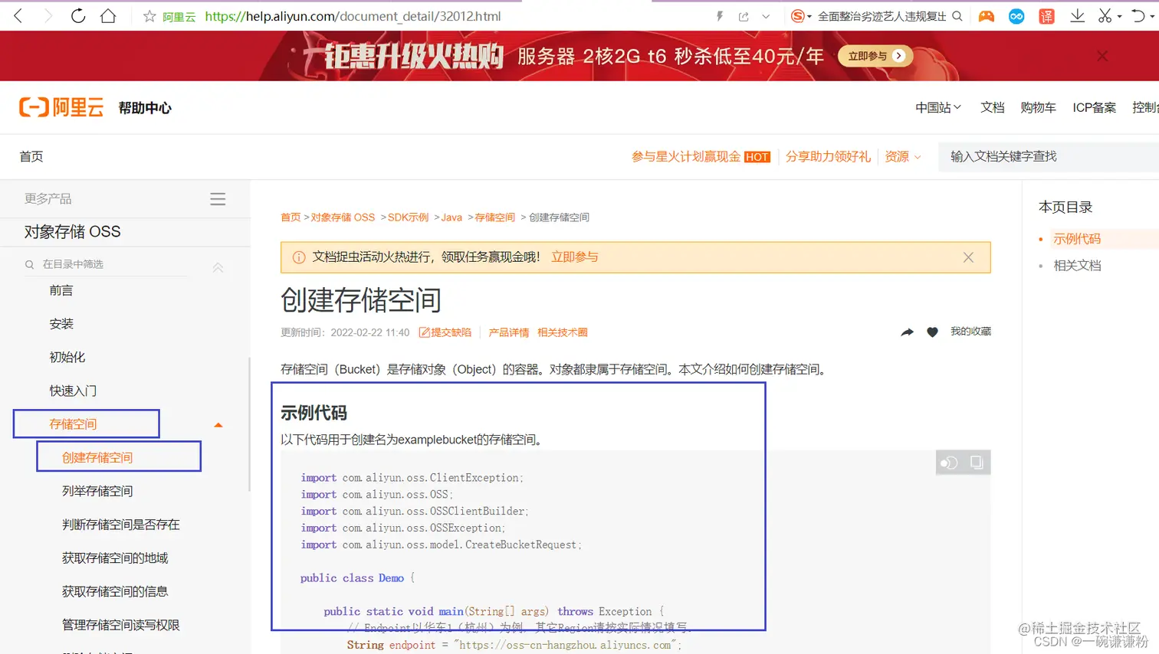1159x654 pixels.
Task: Select 存储空间 in the sidebar tree
Action: 73,424
